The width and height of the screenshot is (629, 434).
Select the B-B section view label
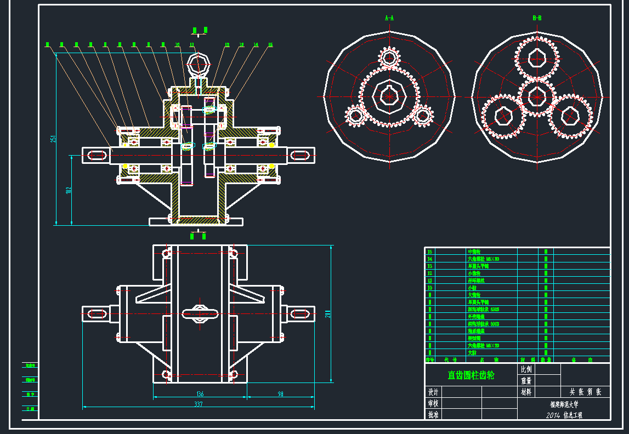coord(537,18)
